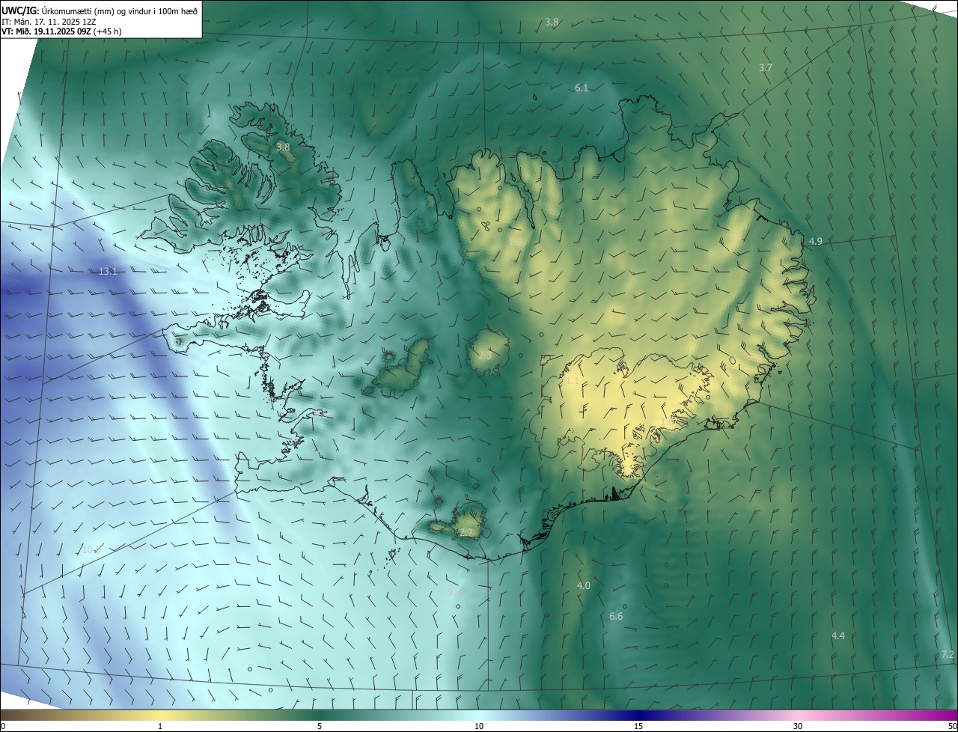
Task: Click the 1 tick on the color scale
Action: point(160,727)
